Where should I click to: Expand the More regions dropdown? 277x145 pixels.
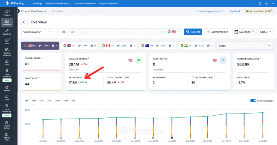coord(245,46)
